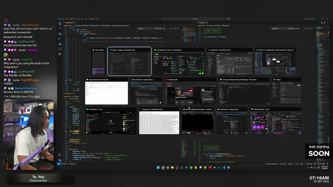Open the YouTube Studio window thumbnail
Image resolution: width=333 pixels, height=187 pixels.
pyautogui.click(x=190, y=91)
